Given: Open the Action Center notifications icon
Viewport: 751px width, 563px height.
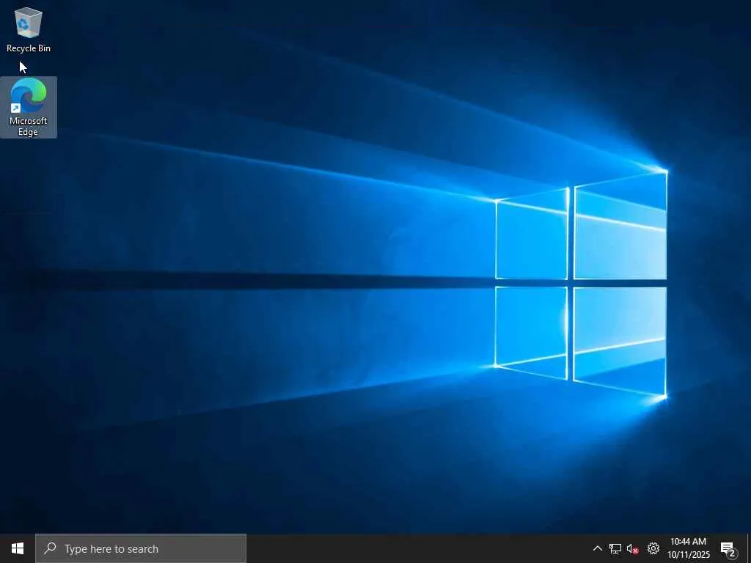Looking at the screenshot, I should 728,548.
